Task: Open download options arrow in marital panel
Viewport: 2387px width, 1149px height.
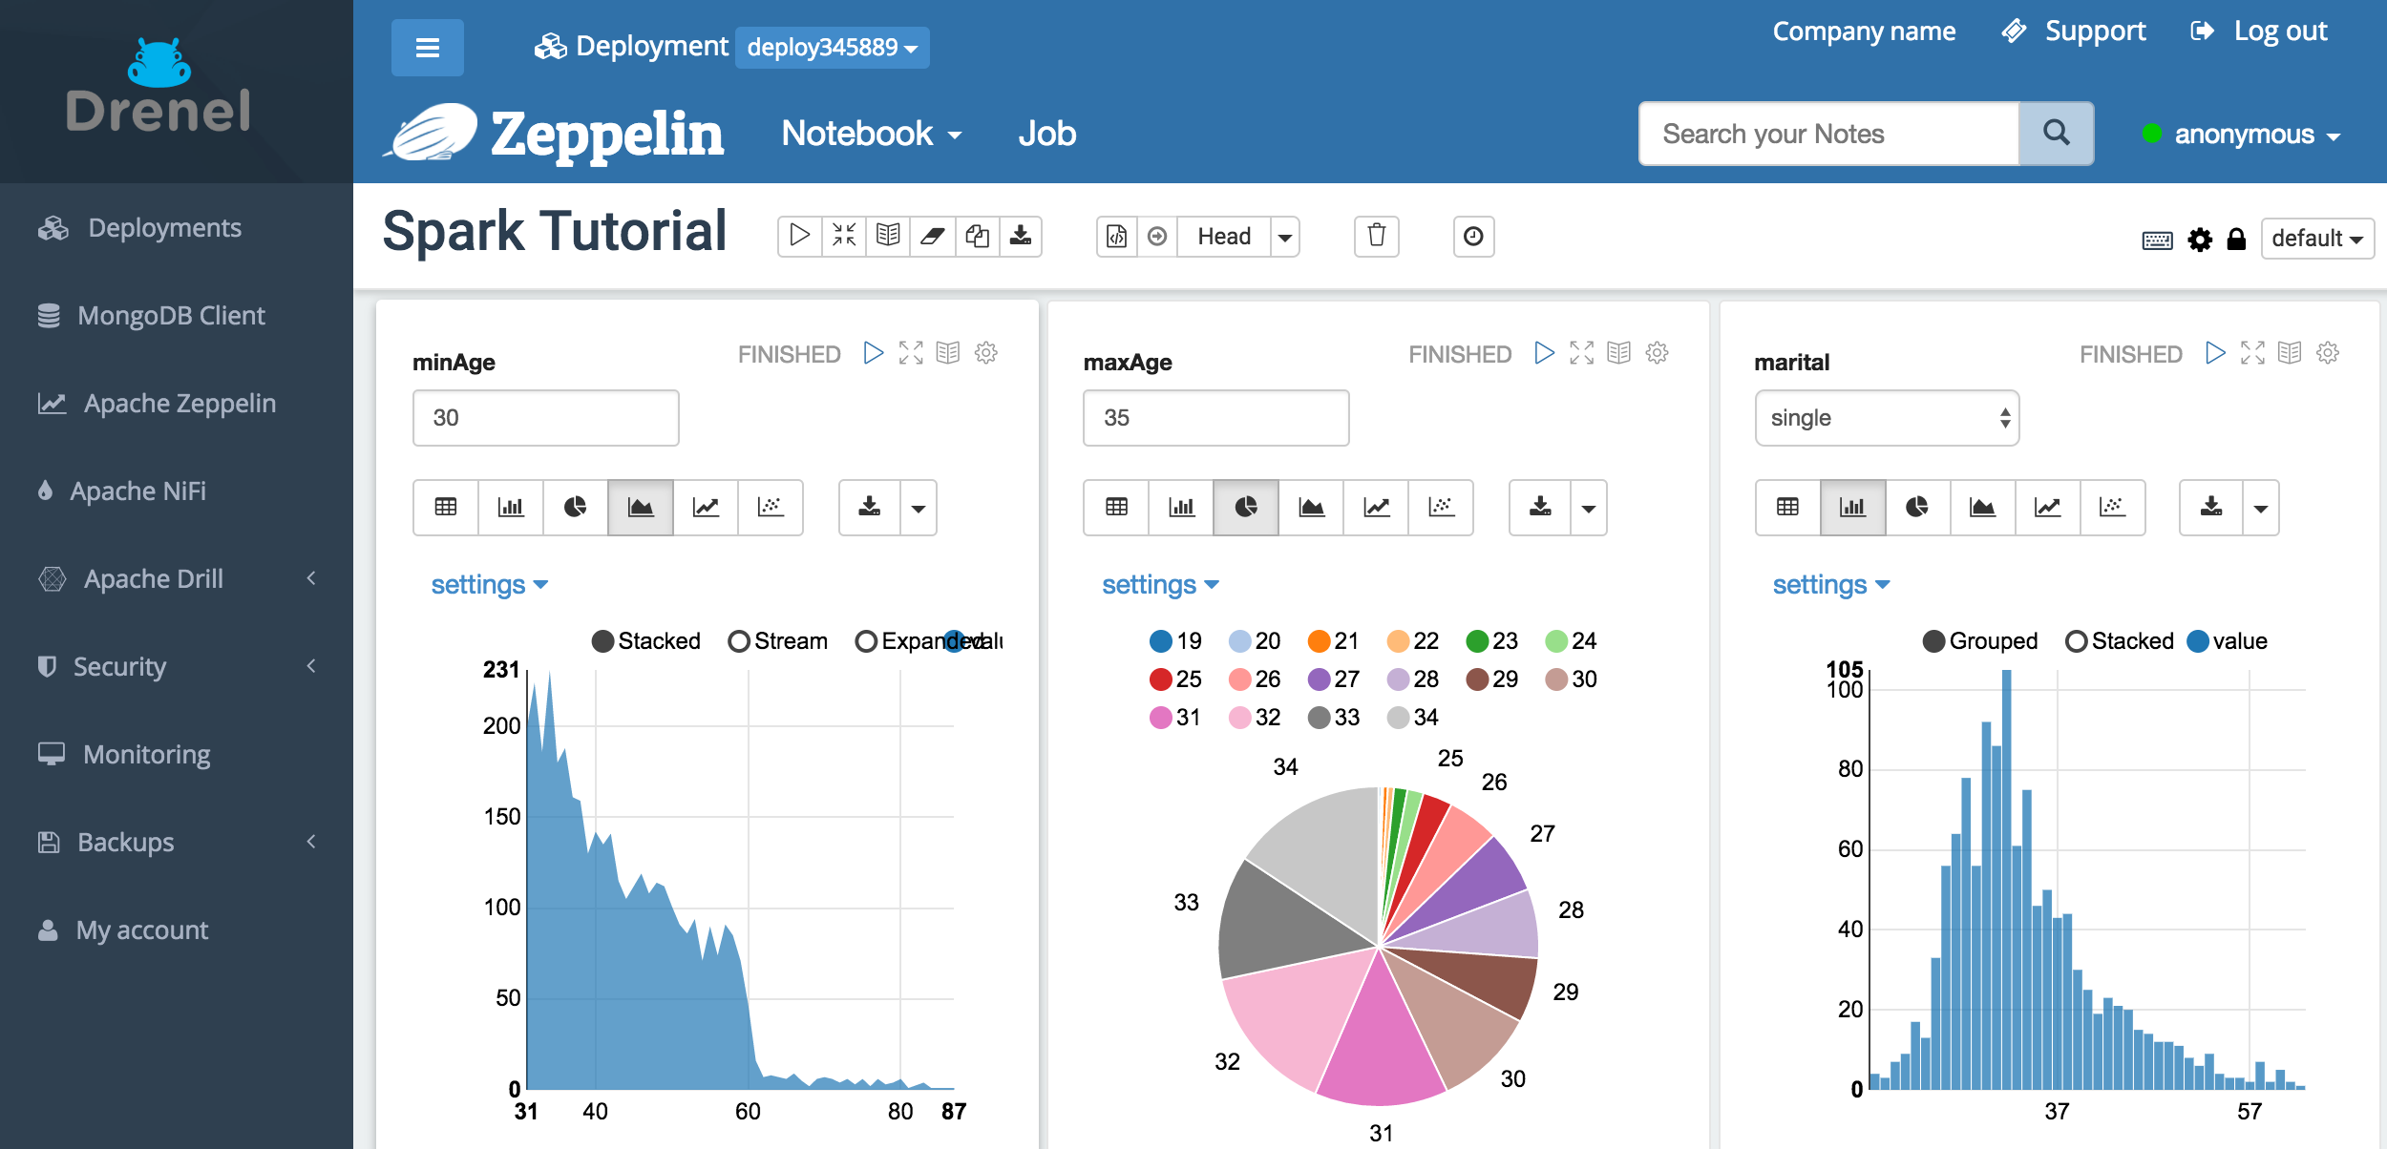Action: click(2260, 507)
